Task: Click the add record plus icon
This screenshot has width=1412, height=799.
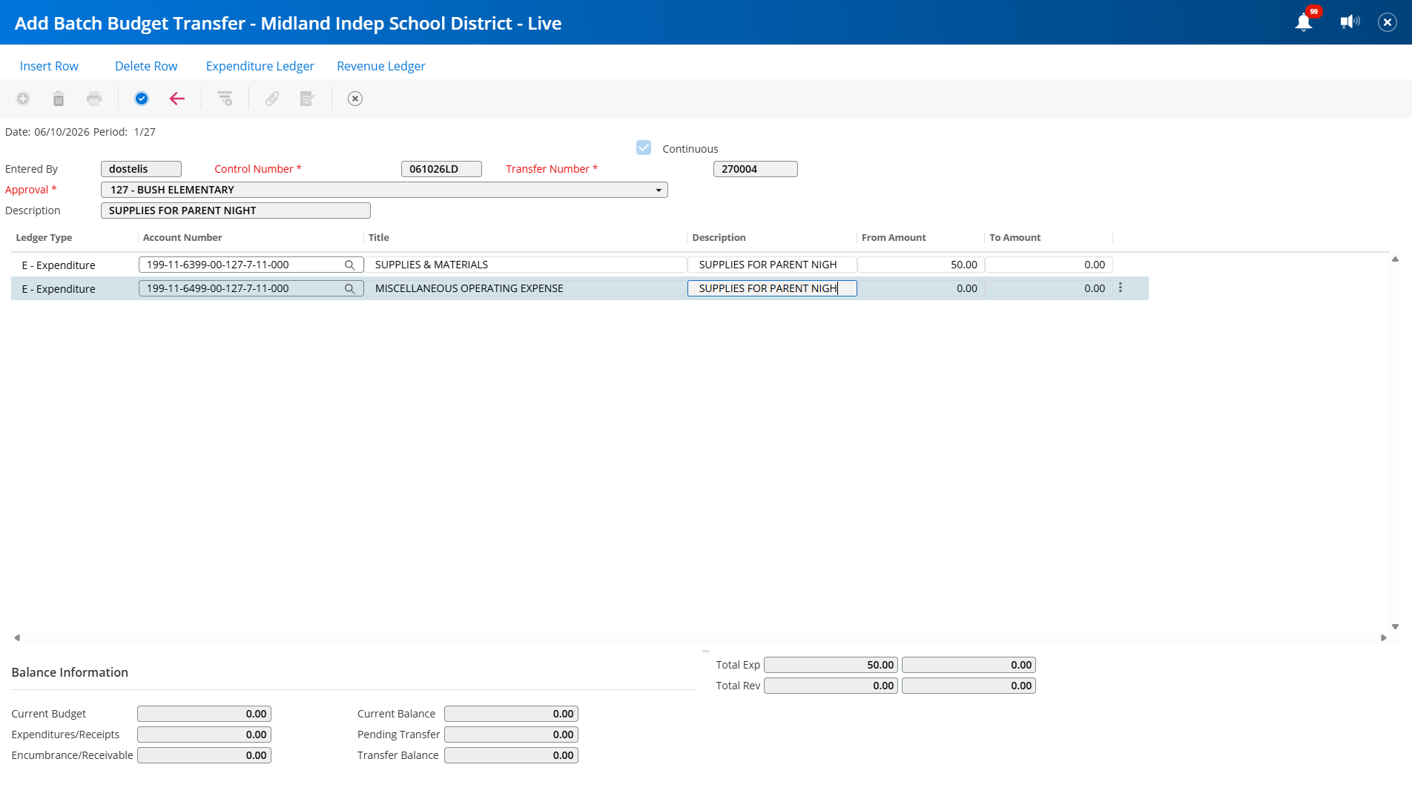Action: click(x=23, y=99)
